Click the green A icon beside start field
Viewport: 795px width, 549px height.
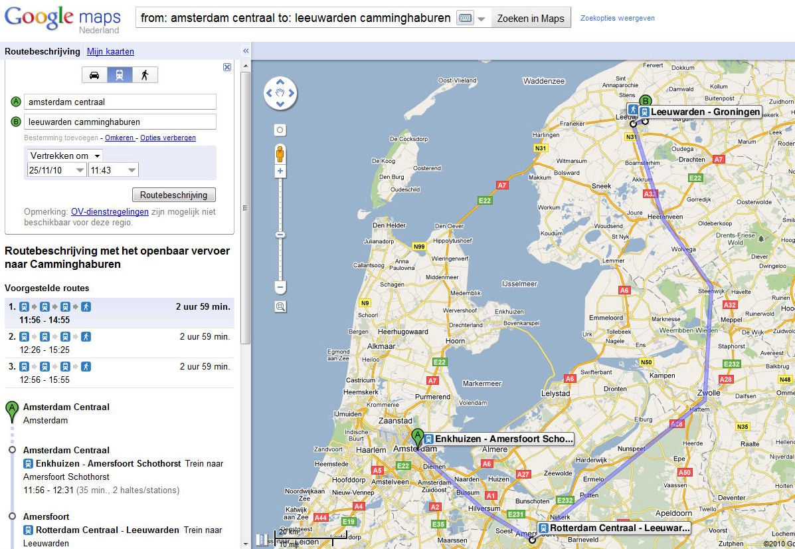click(x=16, y=102)
